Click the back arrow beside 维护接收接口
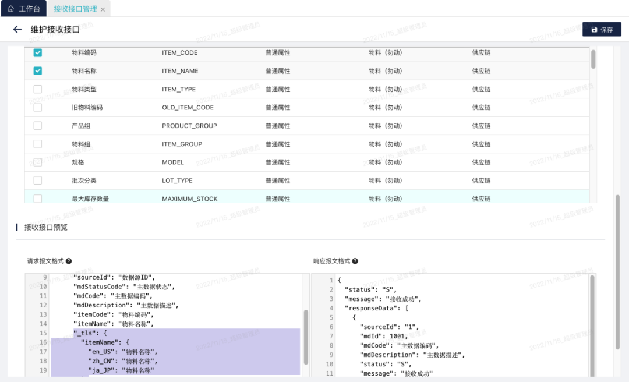This screenshot has width=629, height=382. (x=17, y=30)
